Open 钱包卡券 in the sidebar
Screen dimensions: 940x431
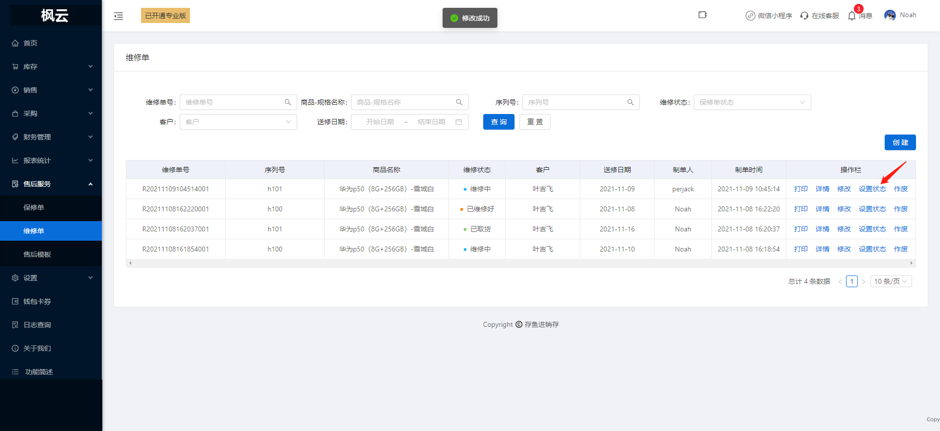pyautogui.click(x=51, y=301)
